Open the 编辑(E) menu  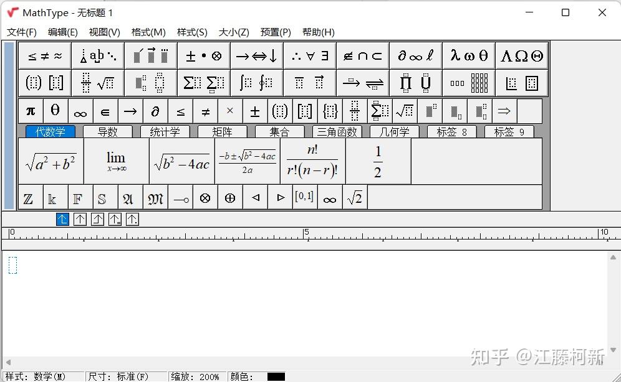tap(62, 32)
